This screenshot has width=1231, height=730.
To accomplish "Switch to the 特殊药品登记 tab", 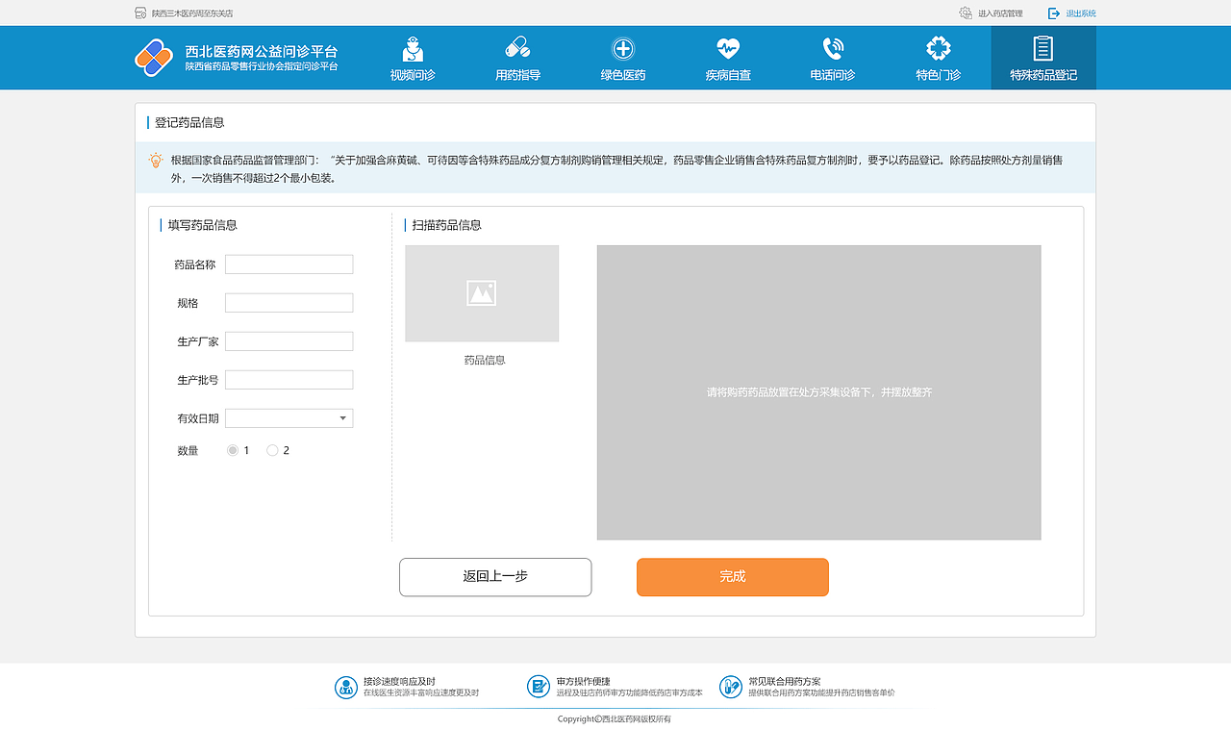I will (x=1043, y=58).
